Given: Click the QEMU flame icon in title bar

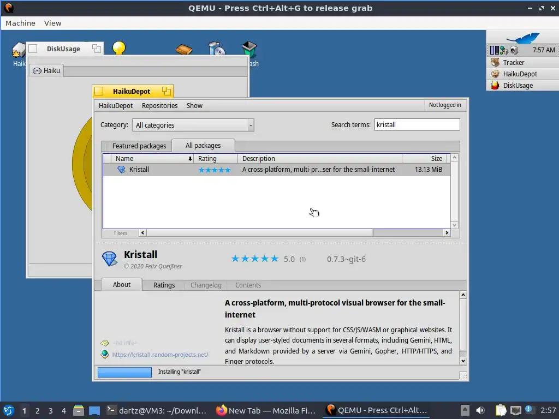Looking at the screenshot, I should click(9, 8).
